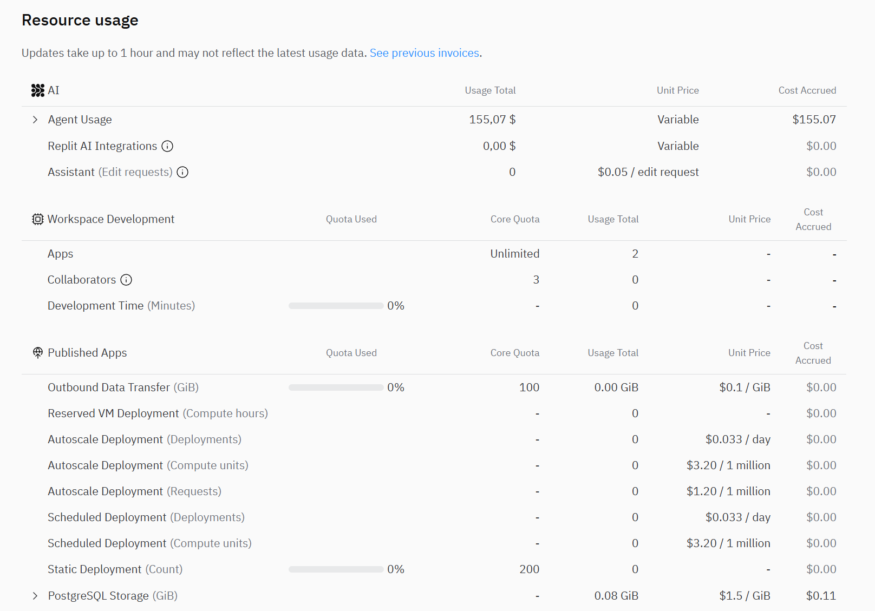The width and height of the screenshot is (875, 611).
Task: Click the Apps row label
Action: [60, 254]
